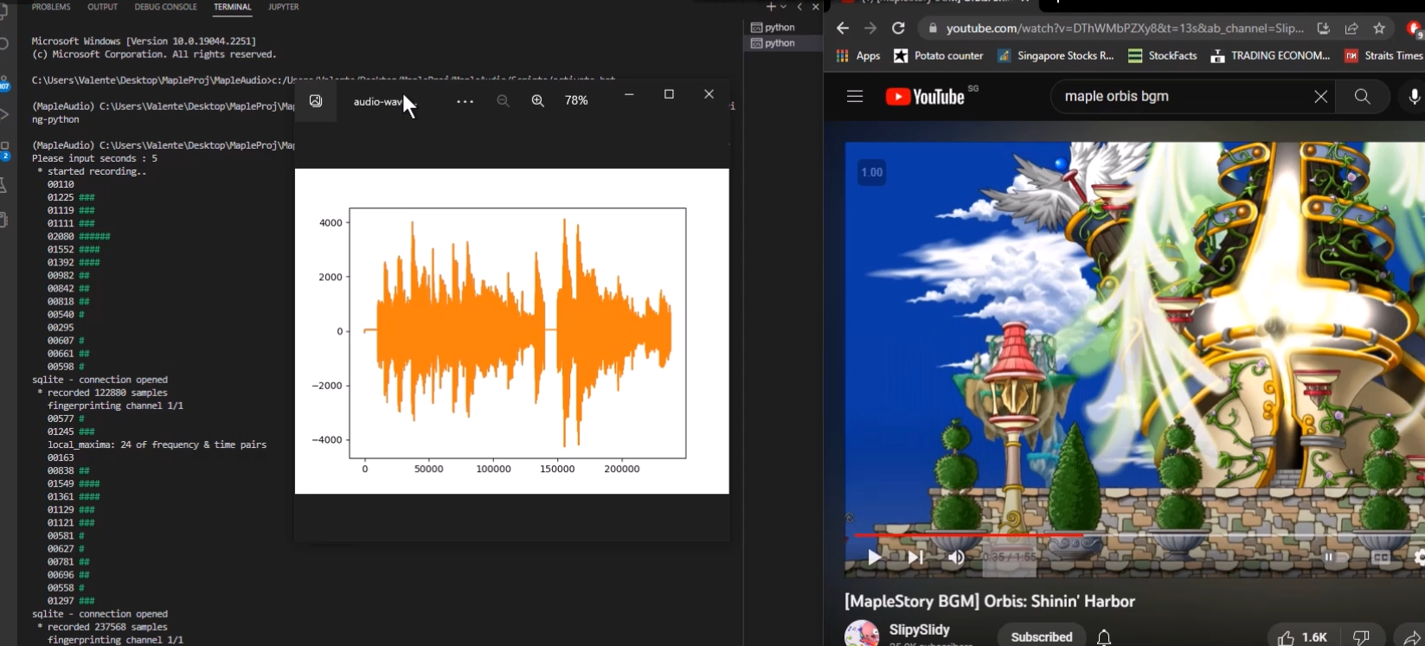
Task: Open Photos viewer more options menu
Action: pos(465,101)
